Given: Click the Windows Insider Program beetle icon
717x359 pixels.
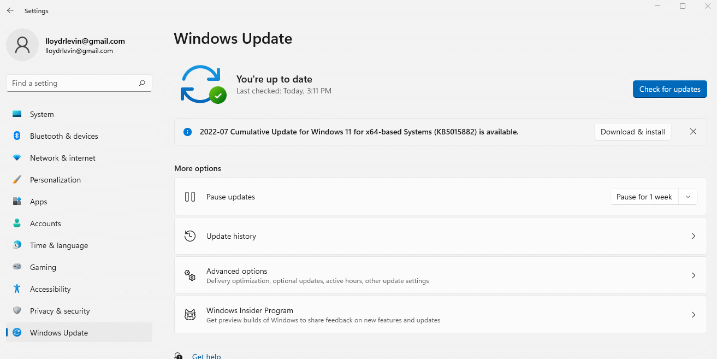Looking at the screenshot, I should click(189, 314).
